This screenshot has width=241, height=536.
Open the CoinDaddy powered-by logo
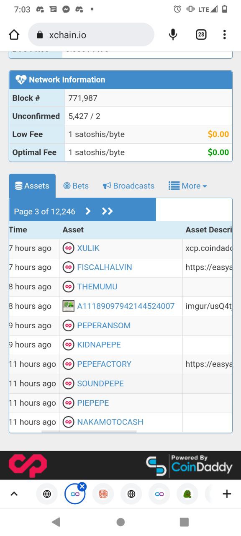coord(189,465)
